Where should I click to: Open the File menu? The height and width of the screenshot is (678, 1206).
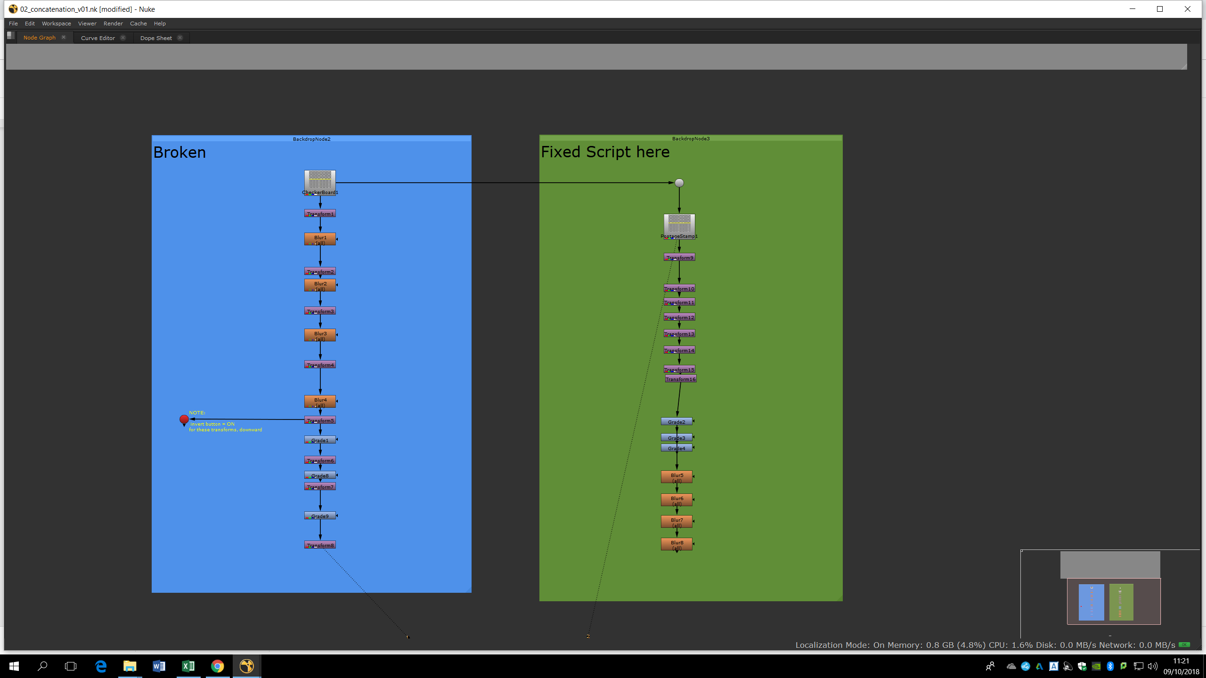click(13, 24)
